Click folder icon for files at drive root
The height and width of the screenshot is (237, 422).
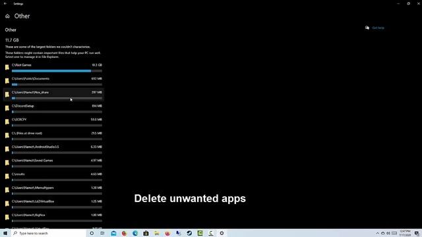(7, 136)
